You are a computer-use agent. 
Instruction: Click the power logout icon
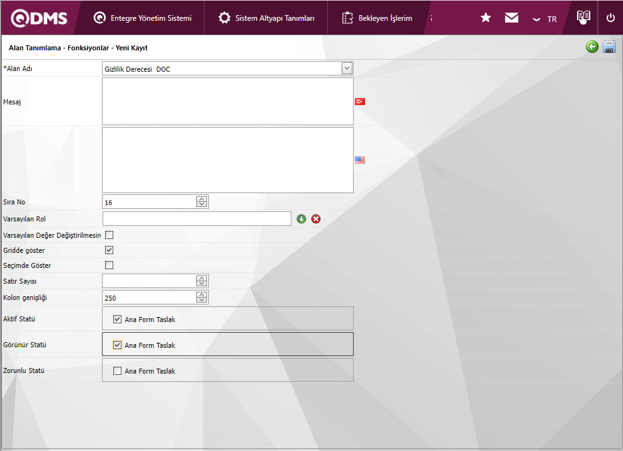coord(610,18)
